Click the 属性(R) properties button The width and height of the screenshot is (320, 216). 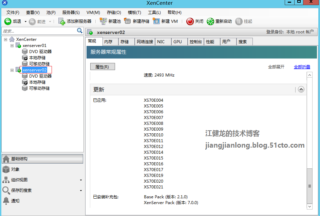(102, 67)
